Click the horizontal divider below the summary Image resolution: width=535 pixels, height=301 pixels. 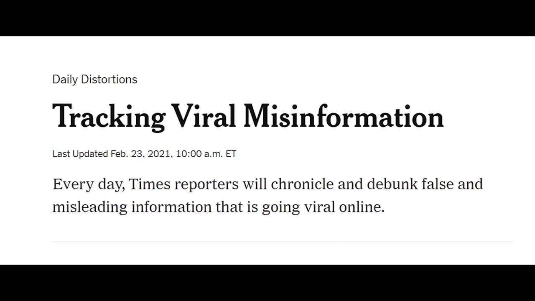click(283, 242)
